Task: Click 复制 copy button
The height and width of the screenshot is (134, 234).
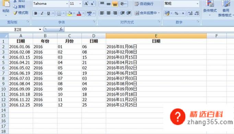Action: point(19,6)
